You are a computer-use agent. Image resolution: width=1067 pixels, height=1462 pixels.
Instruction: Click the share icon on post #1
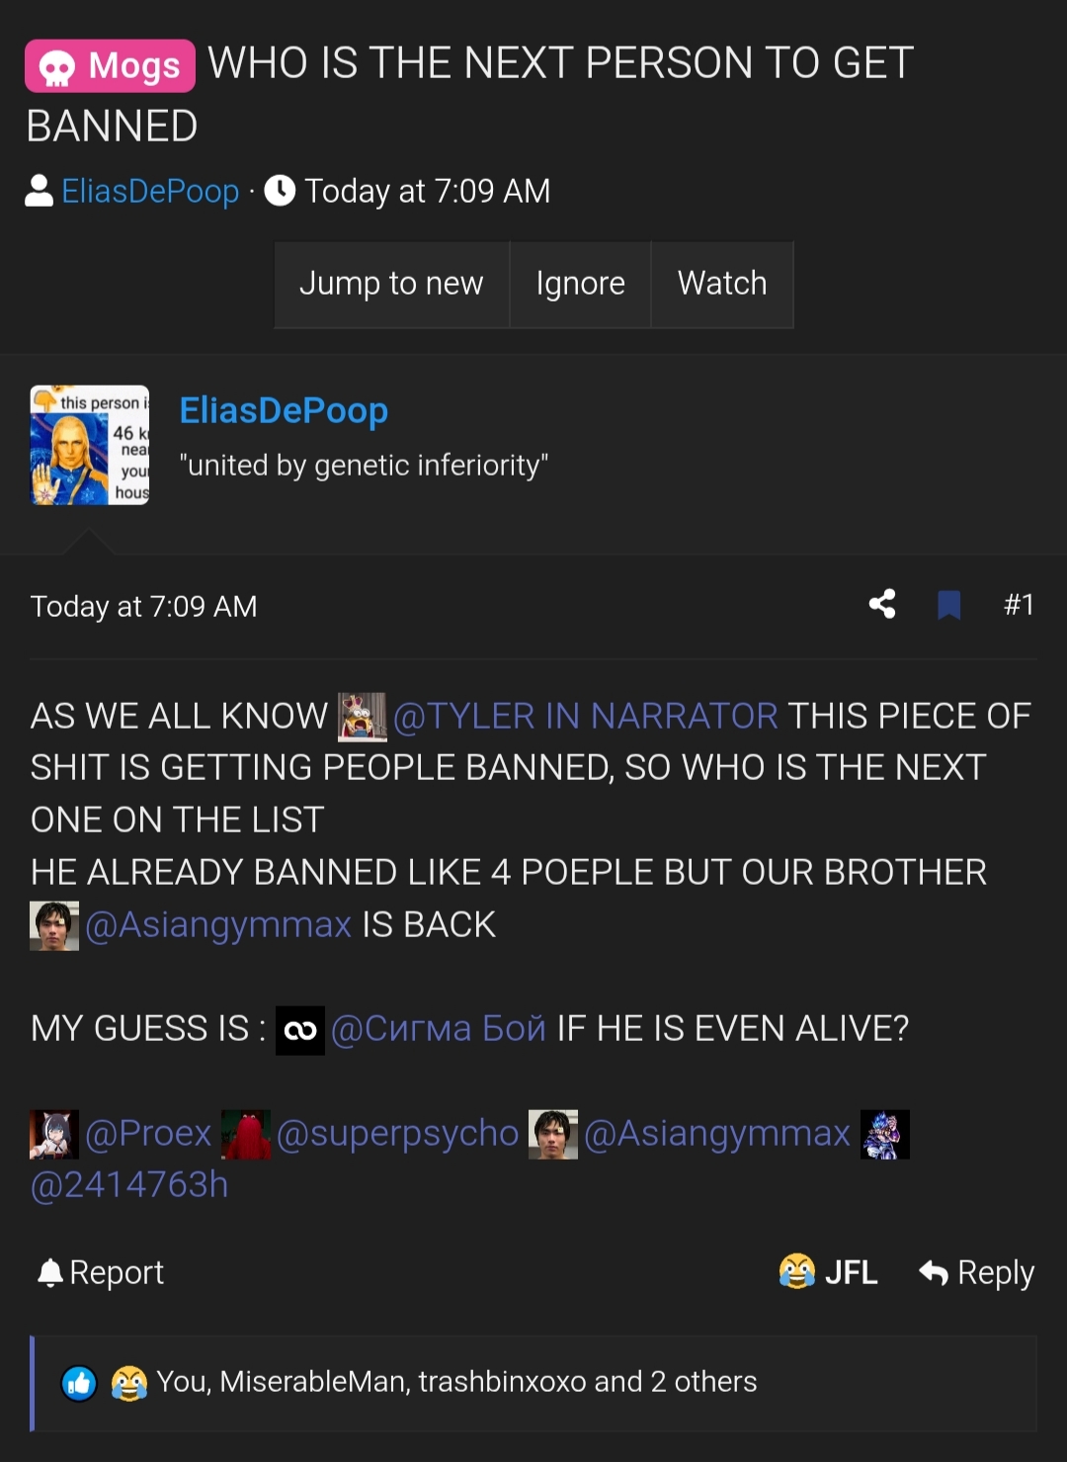tap(882, 604)
